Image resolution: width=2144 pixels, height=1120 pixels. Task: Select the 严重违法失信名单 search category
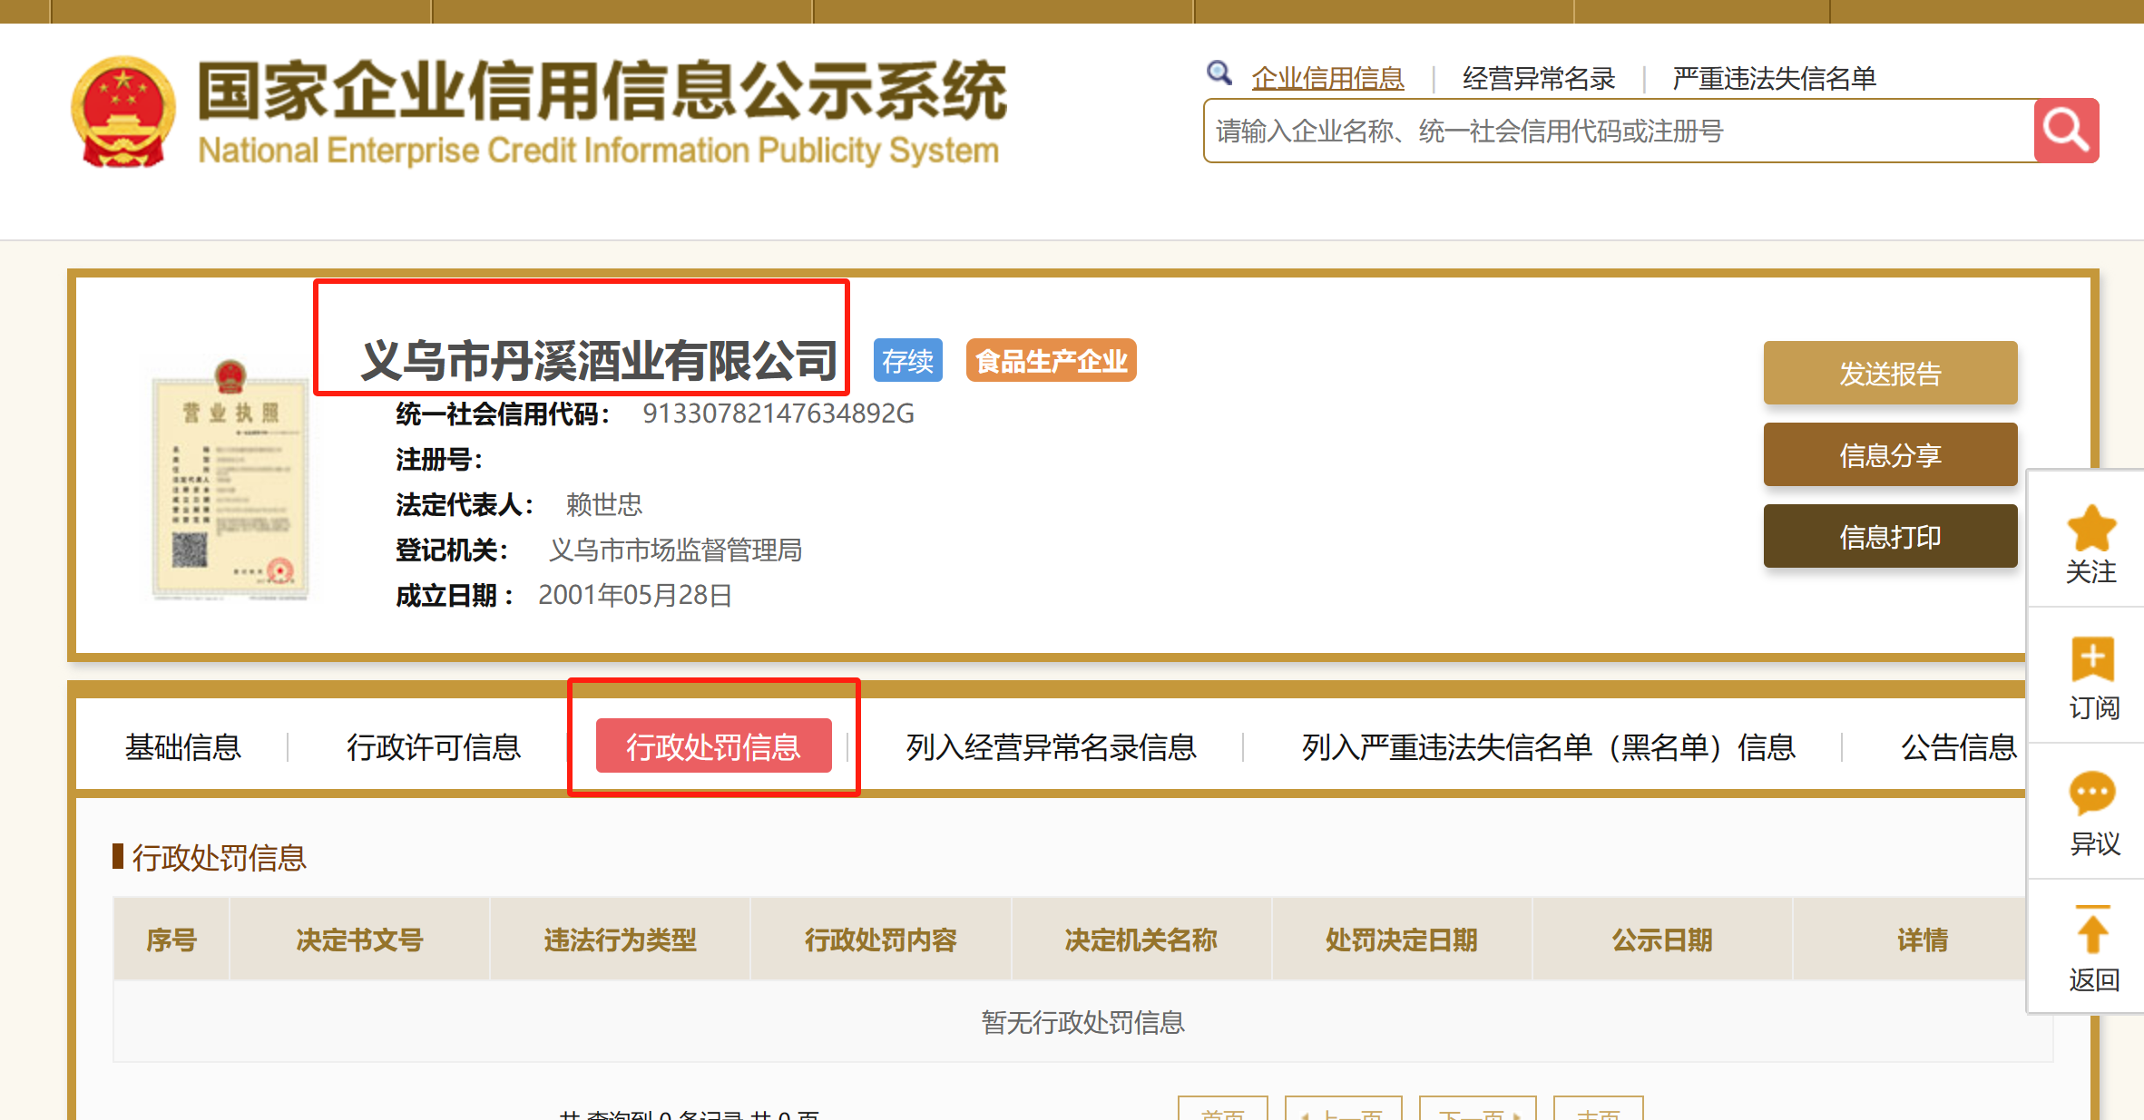click(x=1774, y=79)
